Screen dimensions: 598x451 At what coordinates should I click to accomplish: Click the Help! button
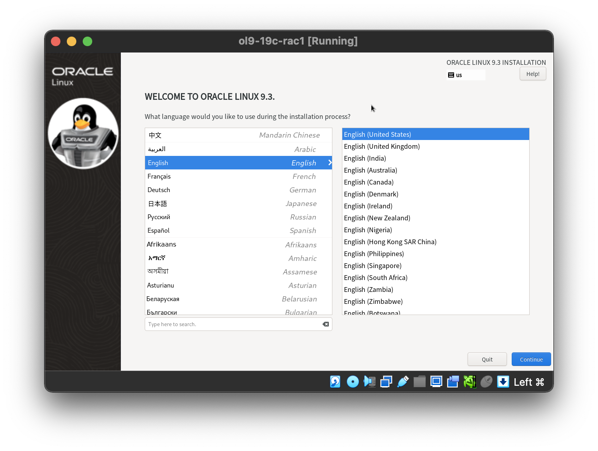coord(533,74)
